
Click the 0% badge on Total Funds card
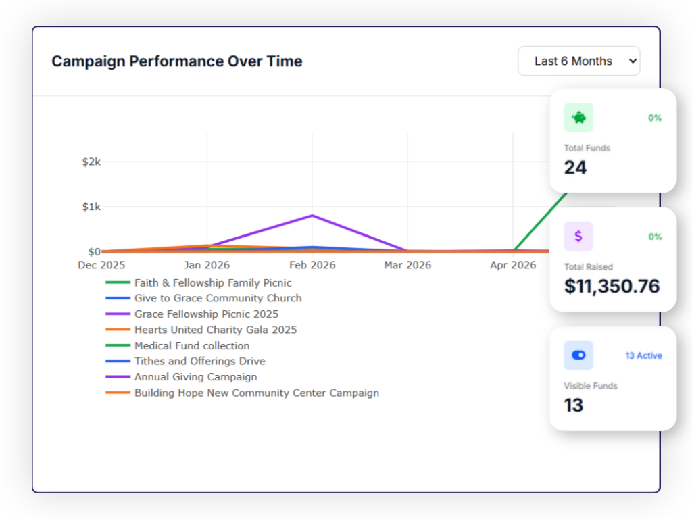point(655,118)
